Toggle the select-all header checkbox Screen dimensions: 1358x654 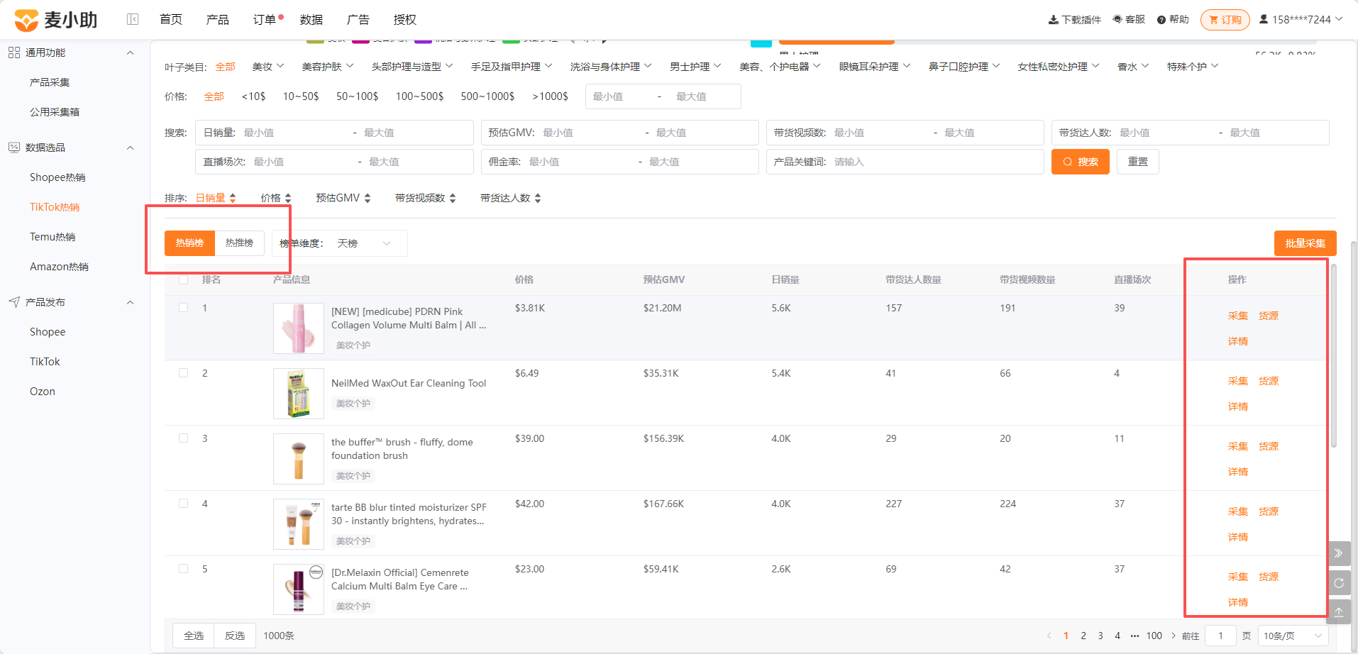(x=184, y=279)
